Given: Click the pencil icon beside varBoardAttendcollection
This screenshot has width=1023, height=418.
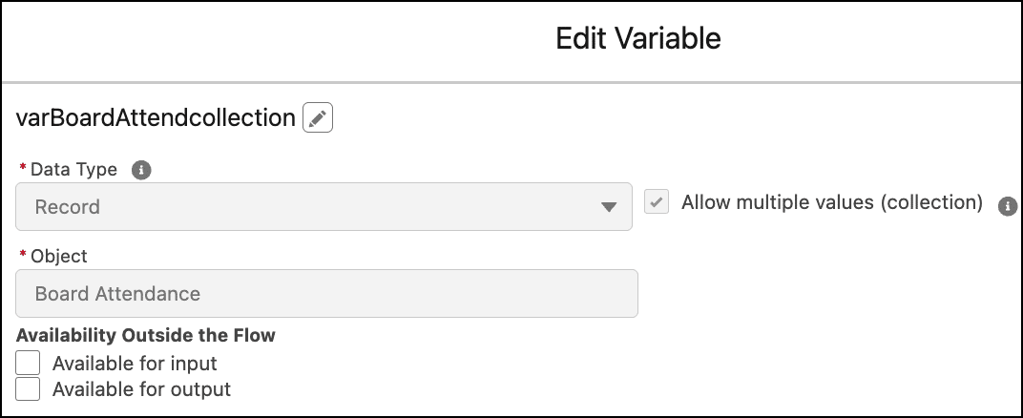Looking at the screenshot, I should (318, 118).
